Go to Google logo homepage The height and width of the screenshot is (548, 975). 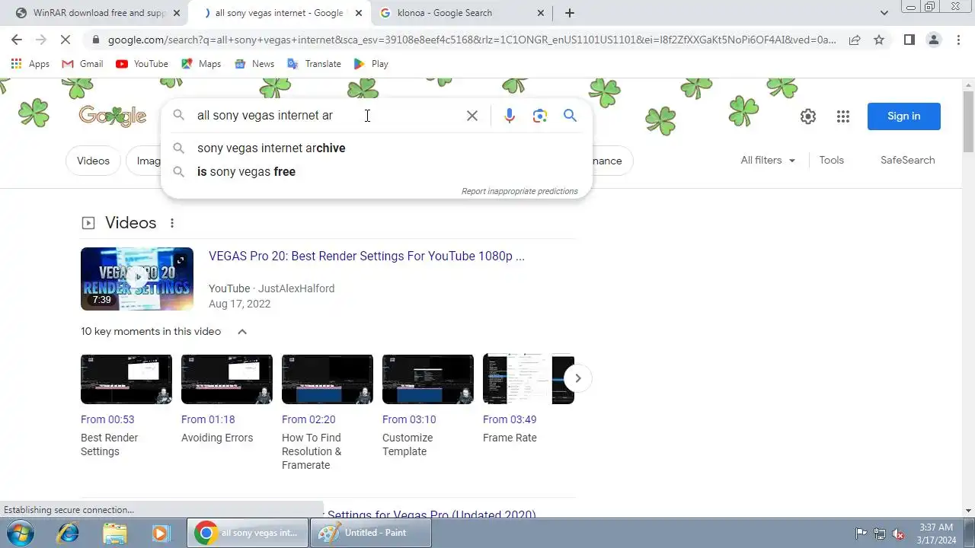[113, 116]
